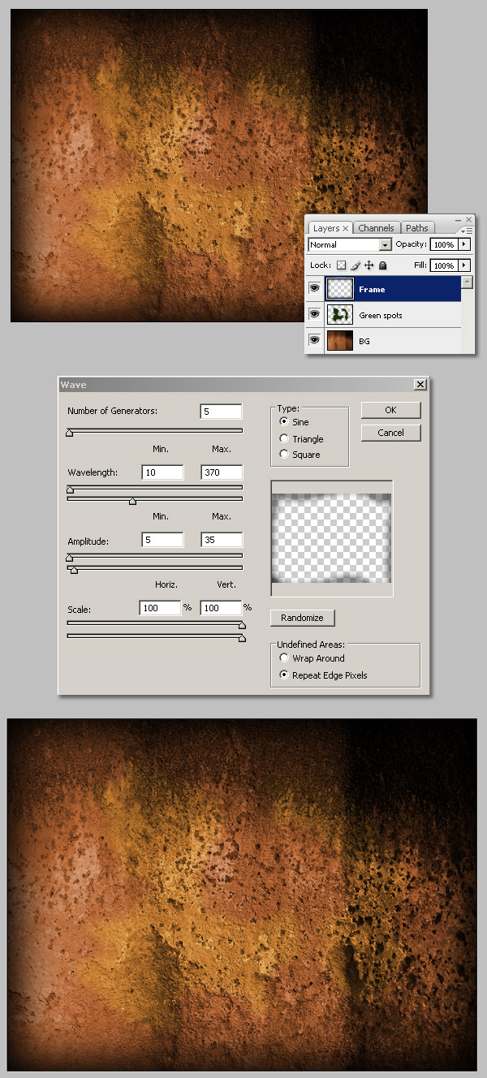Click the lock transparent pixels icon
Screen dimensions: 487x1078
point(341,265)
